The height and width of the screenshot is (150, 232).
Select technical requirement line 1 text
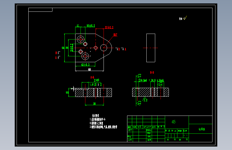tap(97, 119)
